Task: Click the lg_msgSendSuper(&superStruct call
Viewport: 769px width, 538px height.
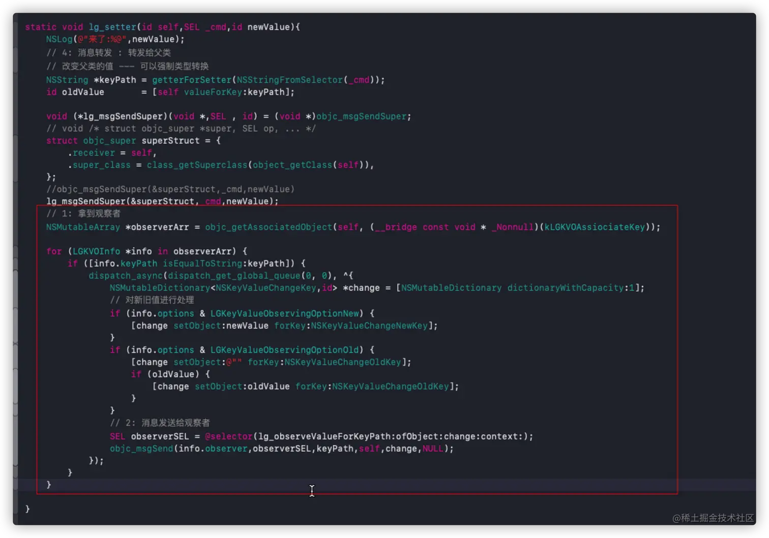Action: point(120,201)
